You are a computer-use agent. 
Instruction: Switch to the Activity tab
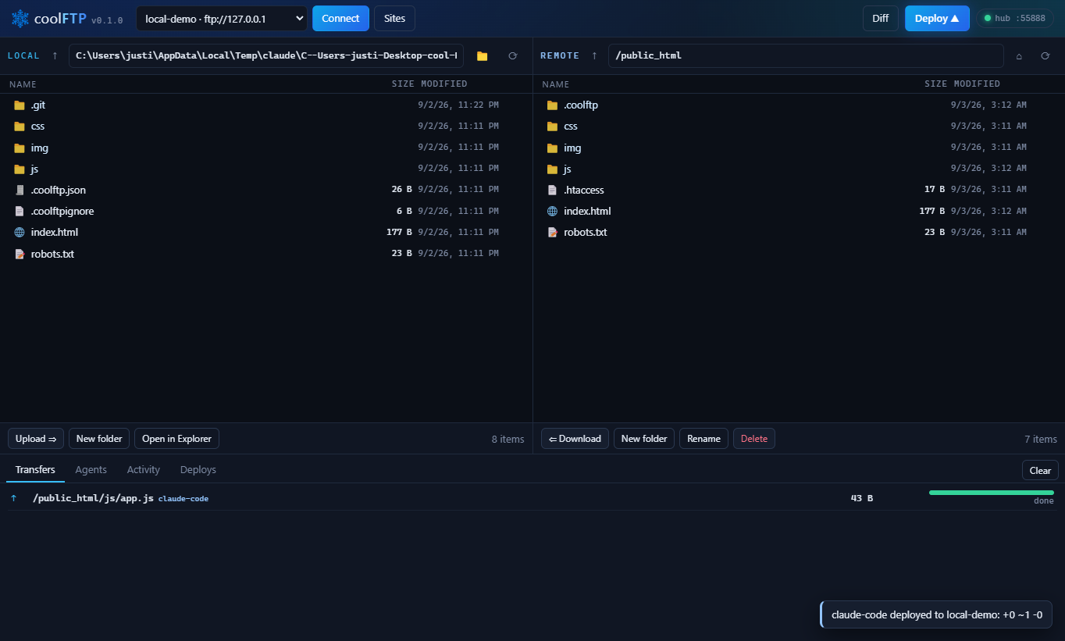144,469
